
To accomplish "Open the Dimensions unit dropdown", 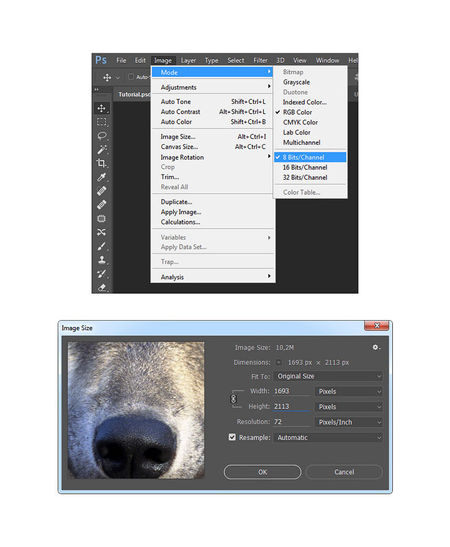I will coord(279,362).
